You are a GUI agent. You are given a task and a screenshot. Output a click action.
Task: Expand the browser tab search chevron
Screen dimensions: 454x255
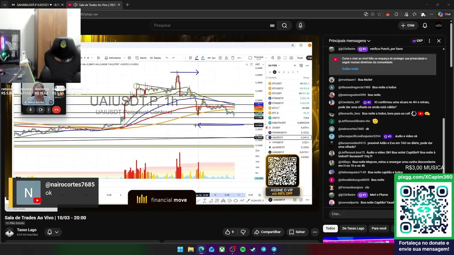[5, 5]
